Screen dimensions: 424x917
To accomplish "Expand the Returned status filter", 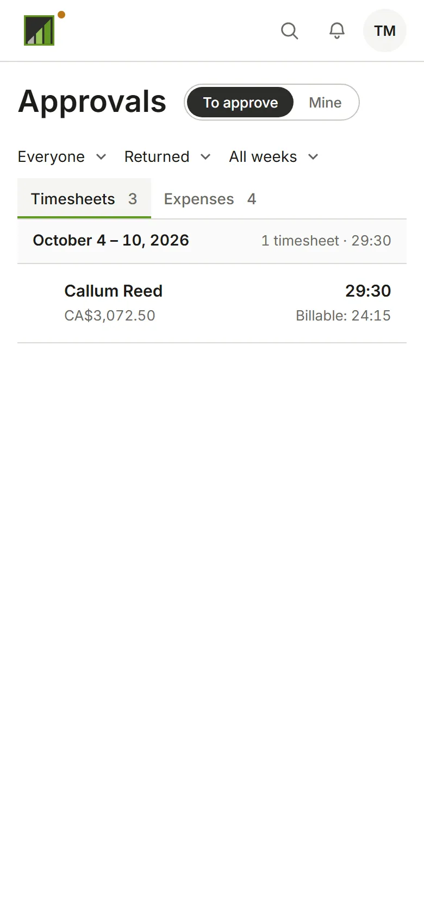I will [x=167, y=157].
